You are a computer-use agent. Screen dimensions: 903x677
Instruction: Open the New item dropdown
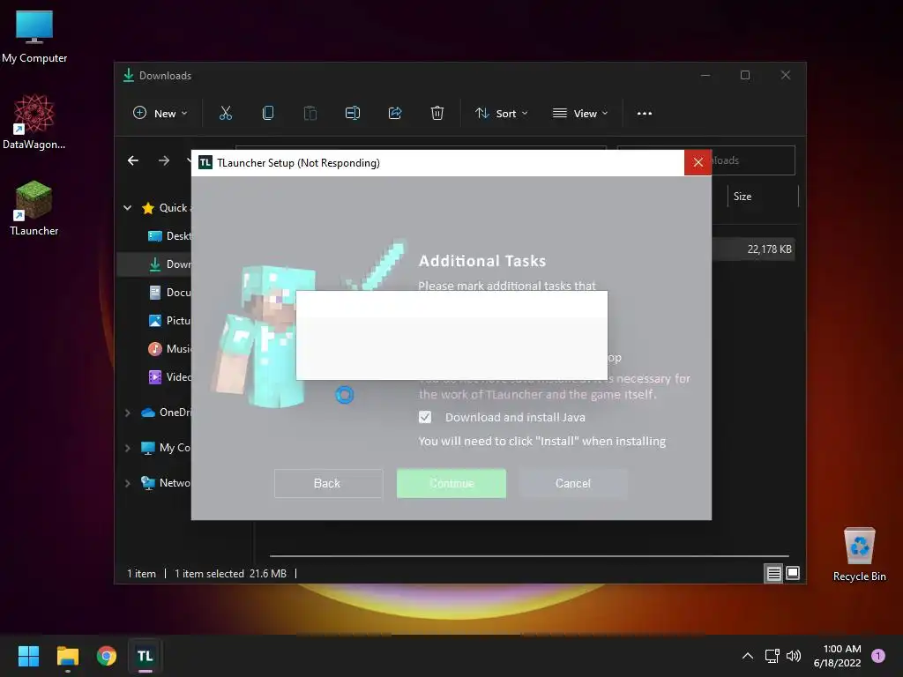click(160, 114)
